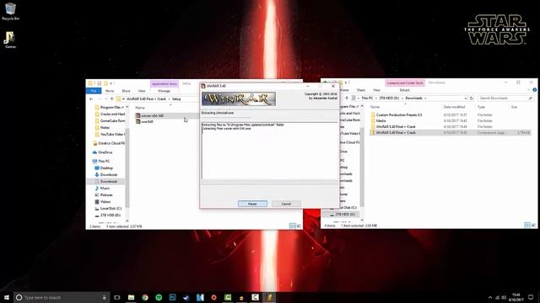Open Manage tab under Application Tools

(164, 91)
